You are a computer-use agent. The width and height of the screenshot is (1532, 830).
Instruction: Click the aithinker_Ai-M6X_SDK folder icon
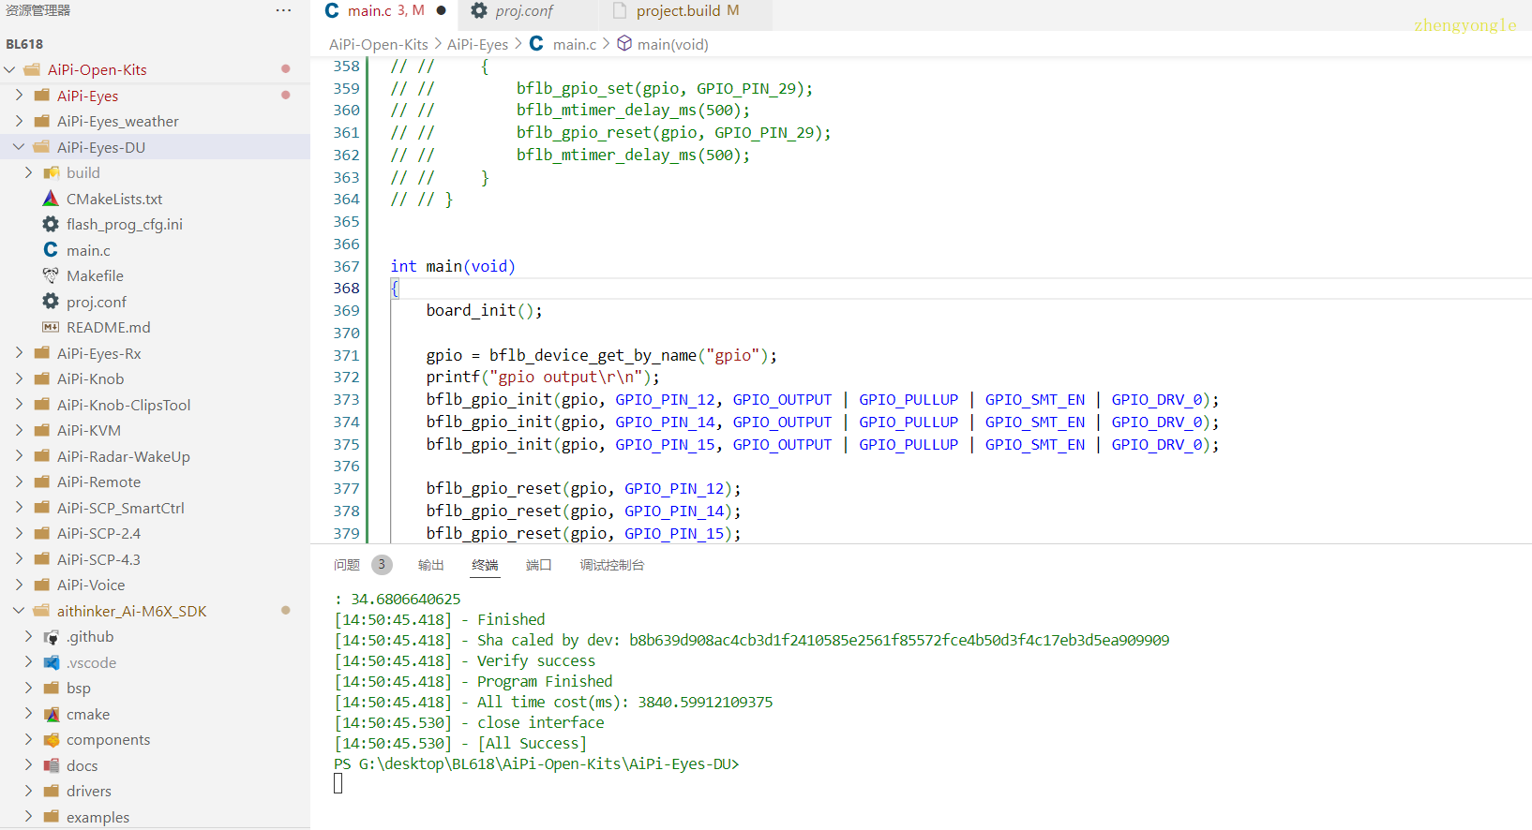[x=41, y=611]
